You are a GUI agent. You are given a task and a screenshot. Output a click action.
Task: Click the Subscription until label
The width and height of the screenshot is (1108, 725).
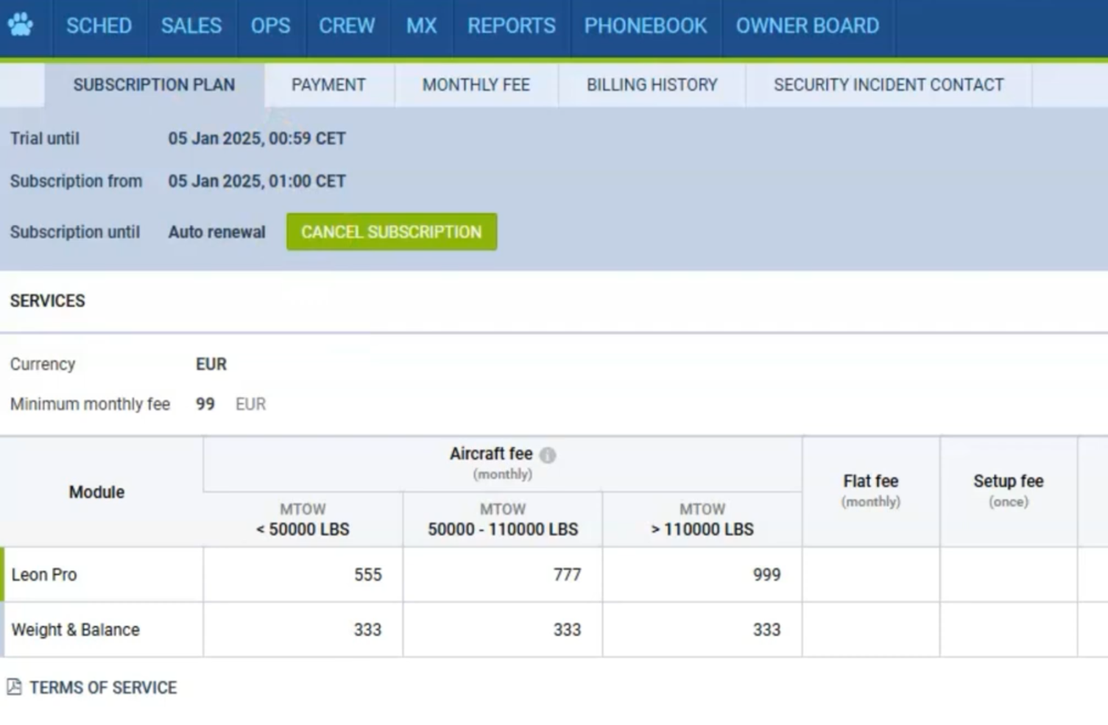[x=75, y=232]
